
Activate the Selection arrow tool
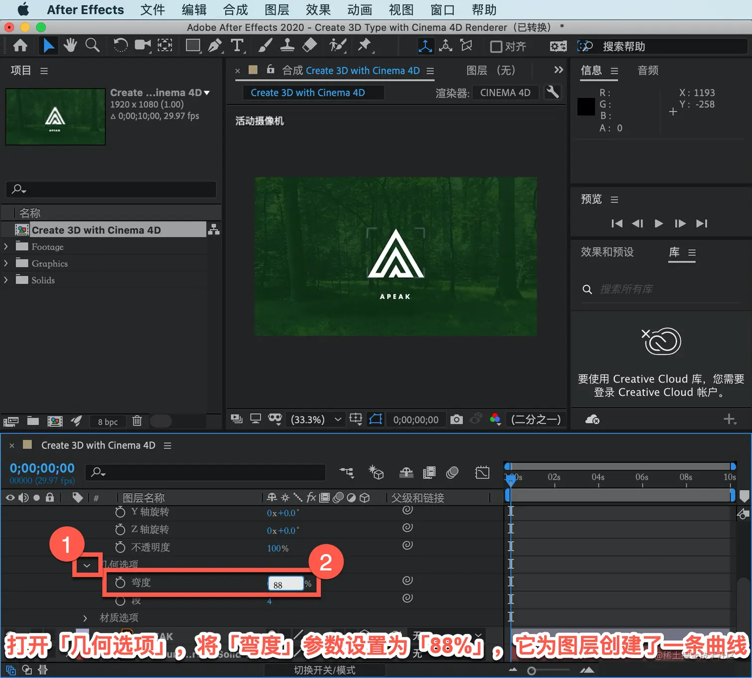pyautogui.click(x=48, y=46)
